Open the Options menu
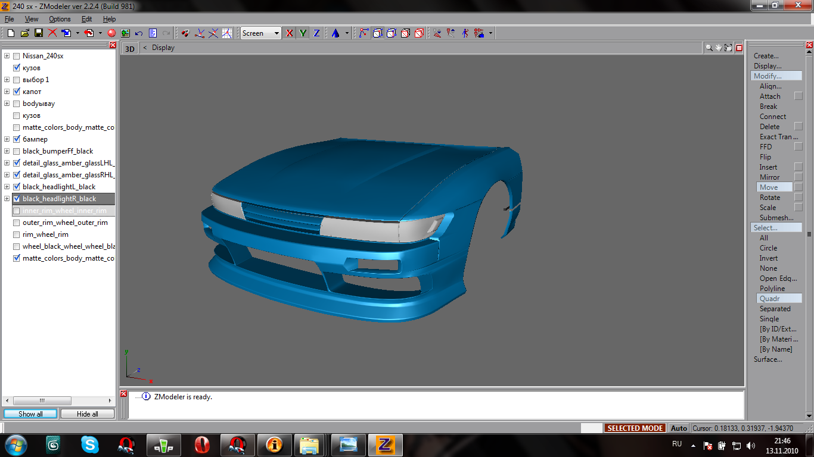This screenshot has width=814, height=457. [x=60, y=19]
